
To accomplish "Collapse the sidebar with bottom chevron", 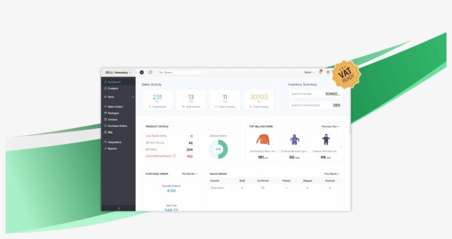I will pos(119,209).
